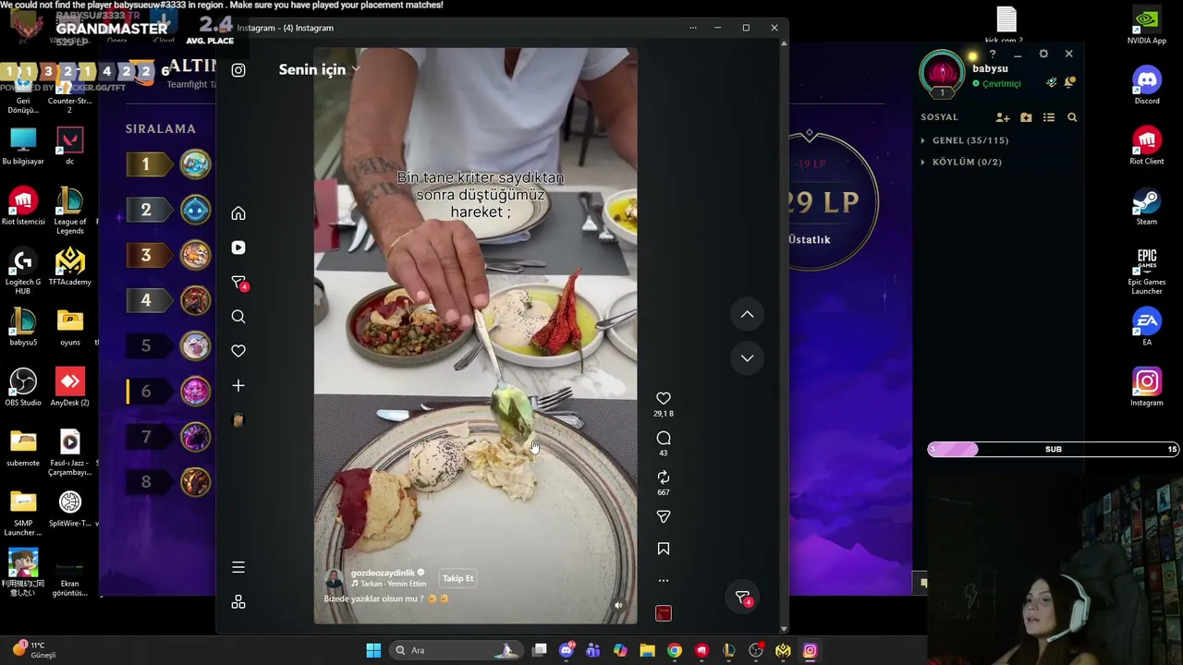Open Instagram notifications heart icon

238,351
